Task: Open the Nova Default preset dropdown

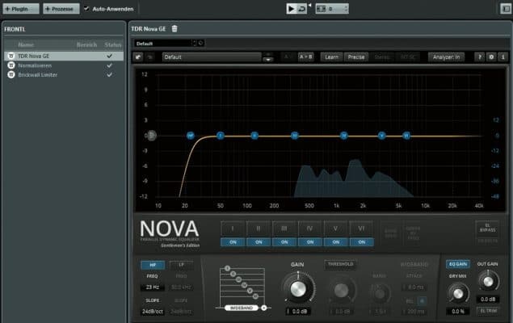Action: (212, 57)
